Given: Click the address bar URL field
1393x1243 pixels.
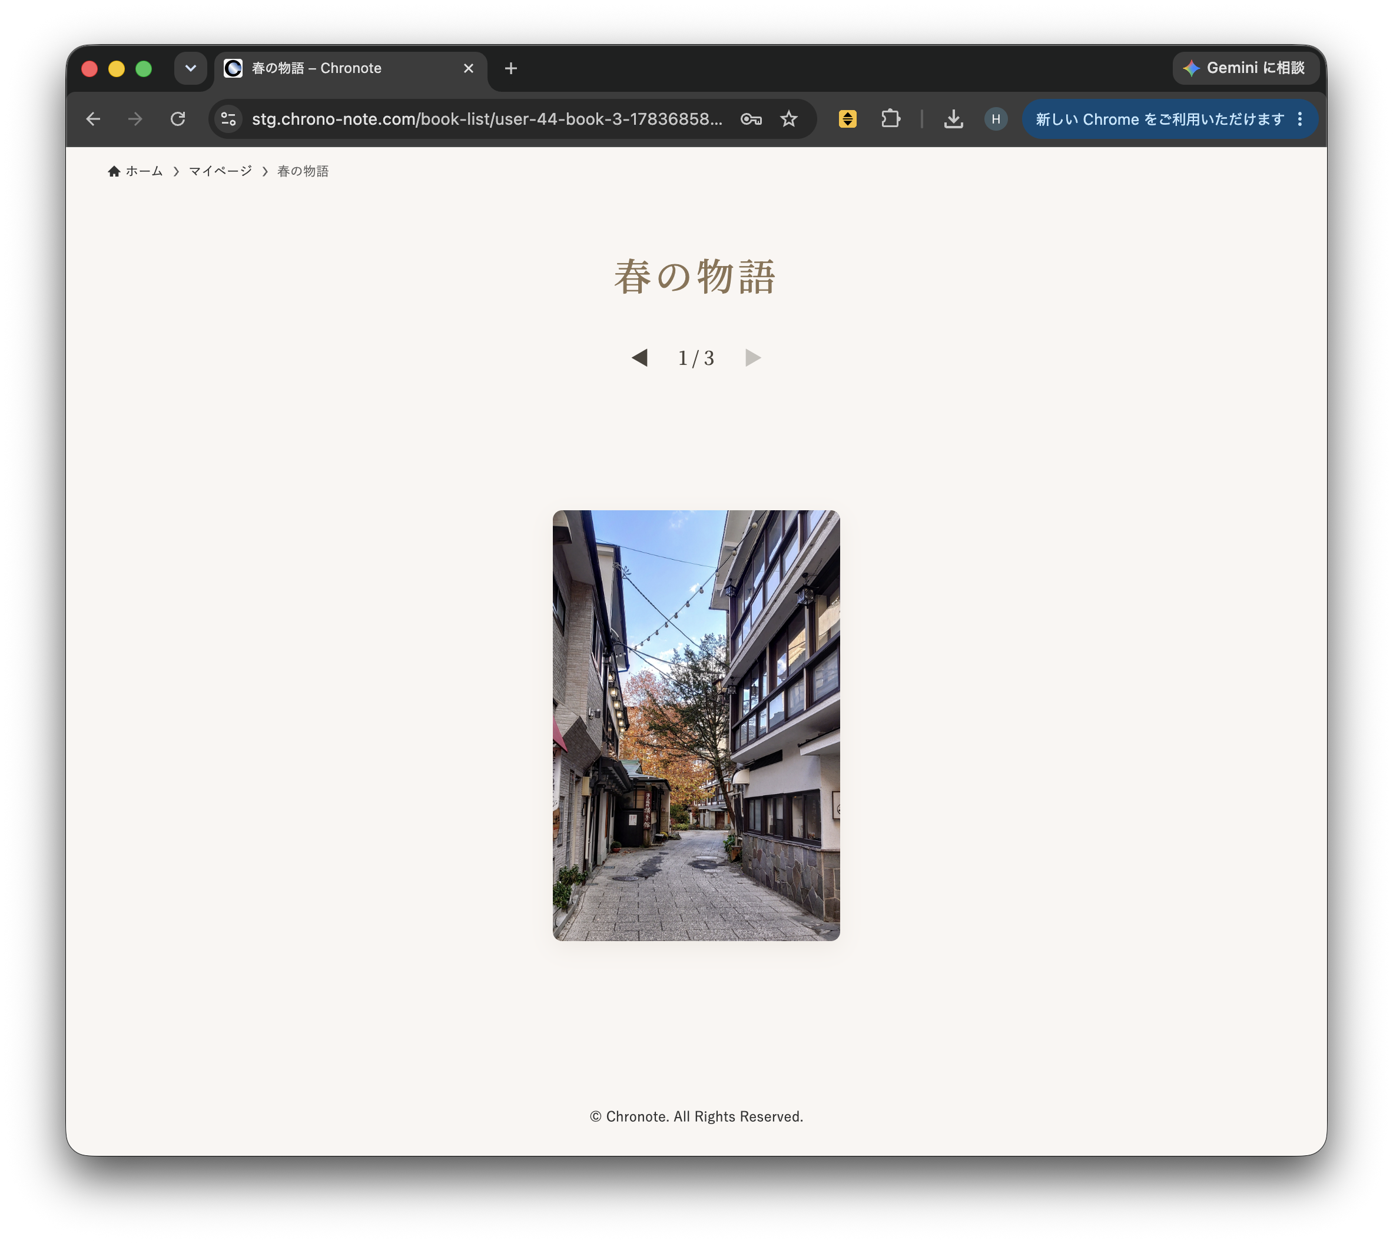Looking at the screenshot, I should 487,119.
